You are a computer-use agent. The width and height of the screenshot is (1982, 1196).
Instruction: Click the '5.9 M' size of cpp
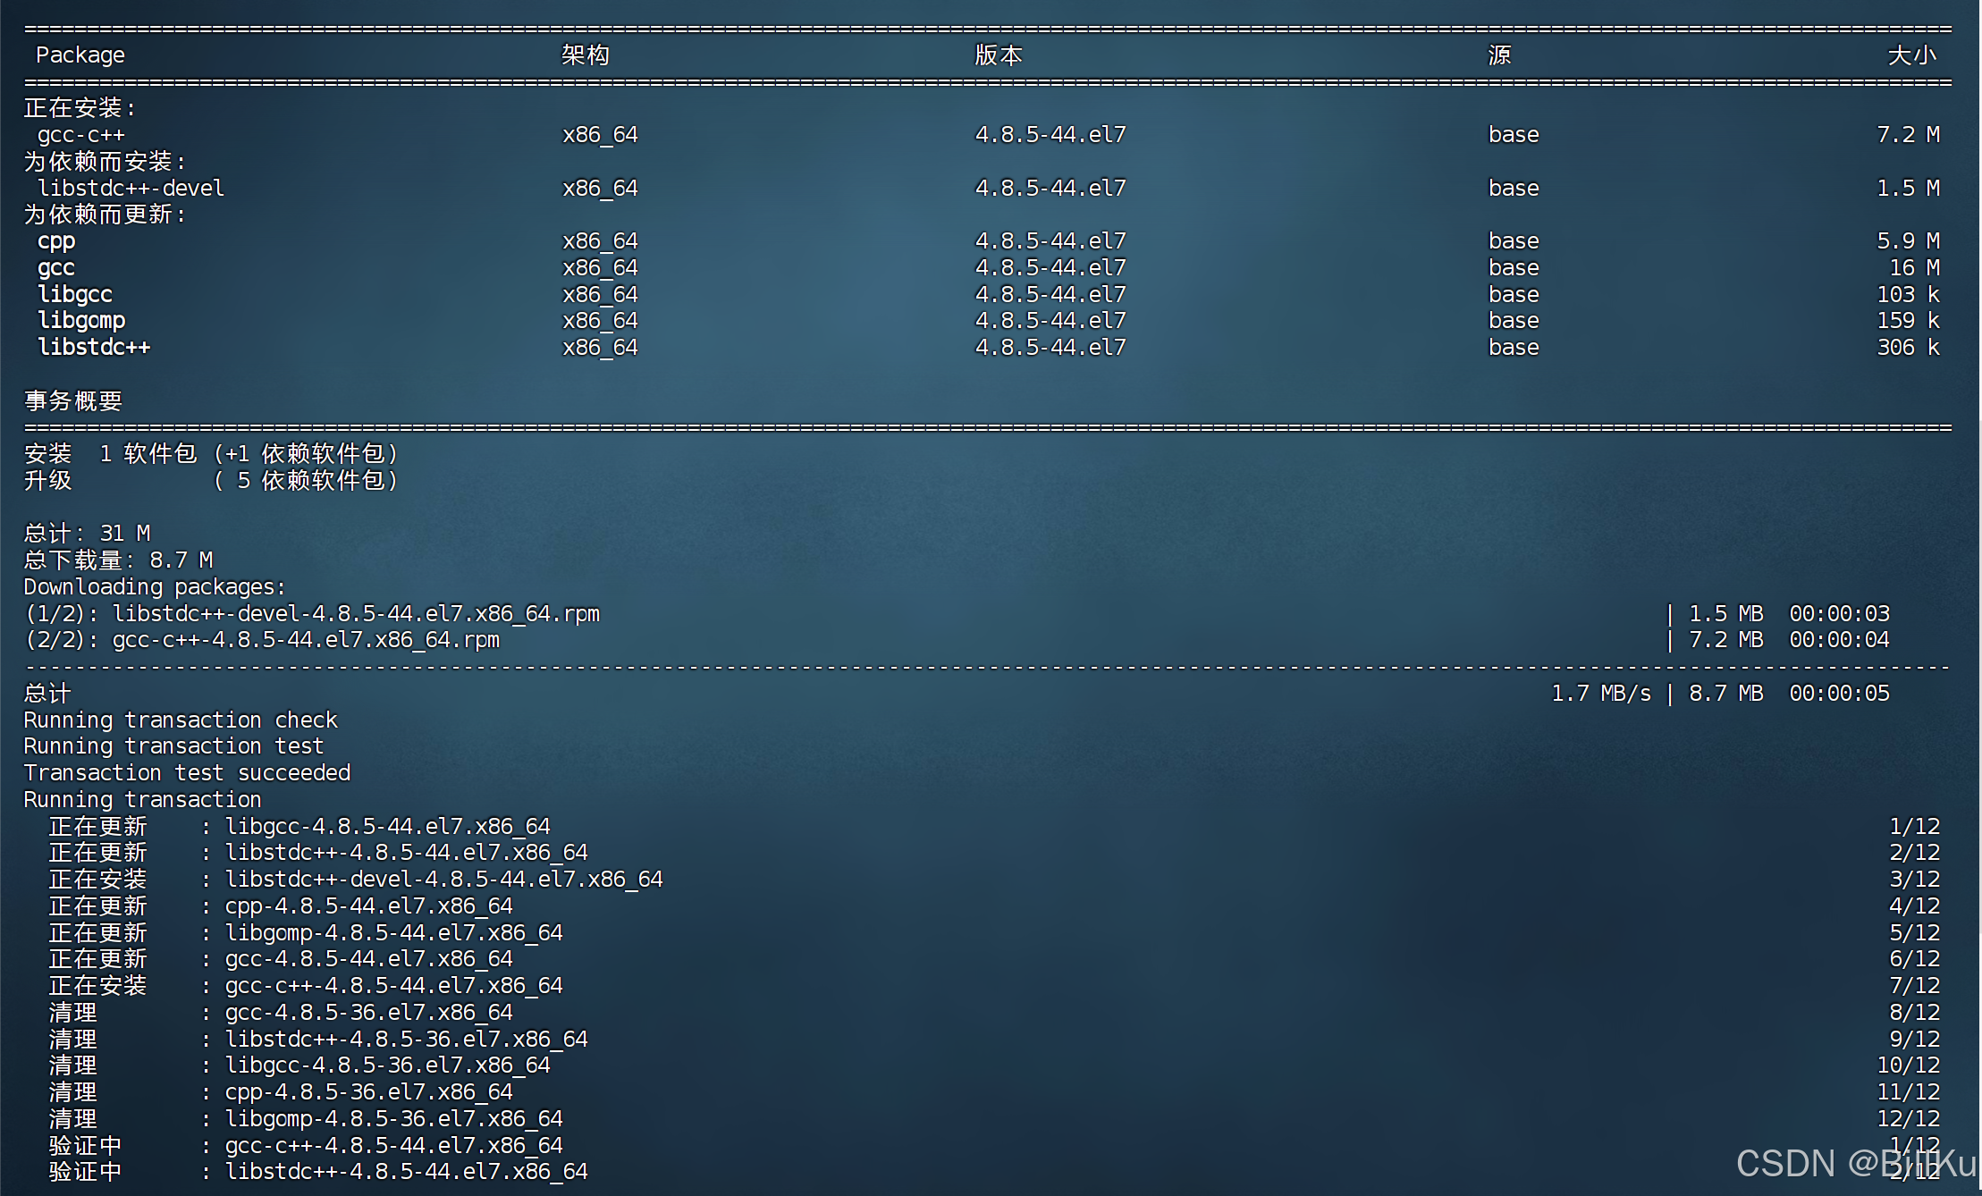[1908, 241]
